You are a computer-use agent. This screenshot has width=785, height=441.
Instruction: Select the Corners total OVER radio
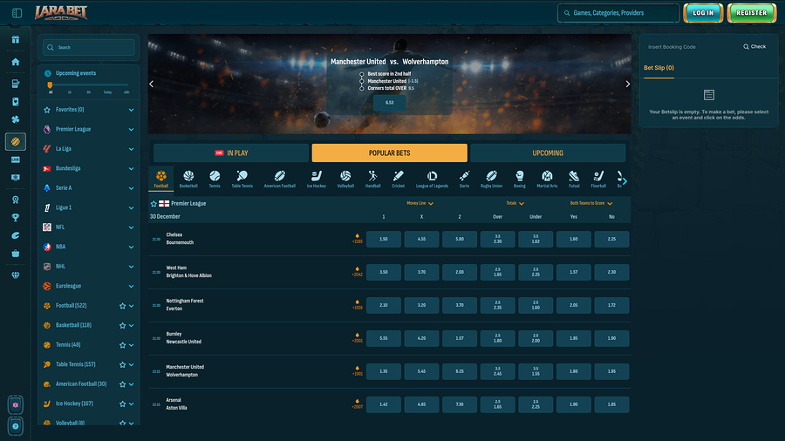click(x=361, y=88)
